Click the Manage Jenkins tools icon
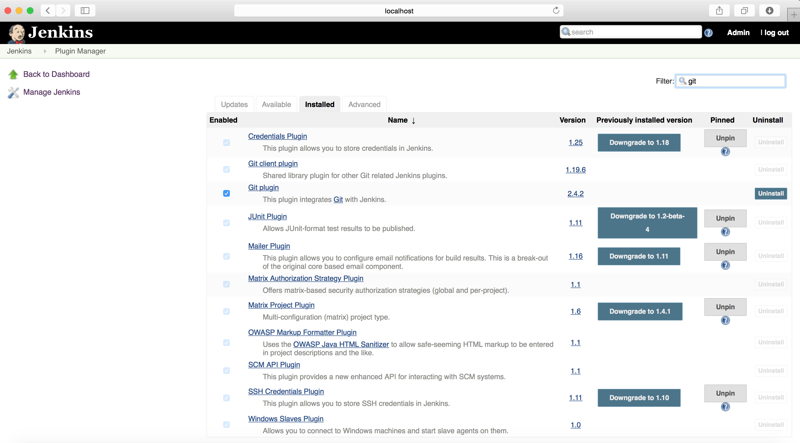The height and width of the screenshot is (443, 800). point(13,92)
